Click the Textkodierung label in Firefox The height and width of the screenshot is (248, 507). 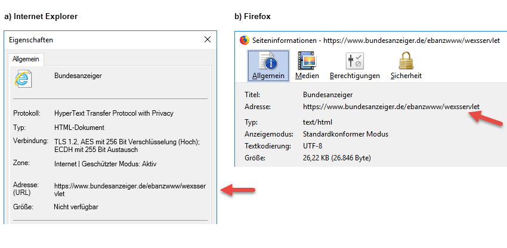click(267, 146)
